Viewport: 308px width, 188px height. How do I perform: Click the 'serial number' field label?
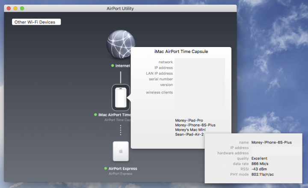(161, 79)
